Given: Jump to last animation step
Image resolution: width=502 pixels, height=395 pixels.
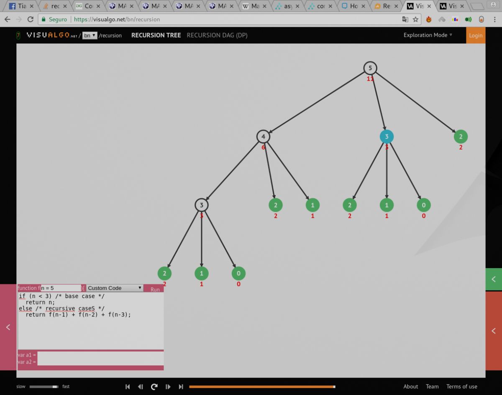Looking at the screenshot, I should pyautogui.click(x=181, y=387).
